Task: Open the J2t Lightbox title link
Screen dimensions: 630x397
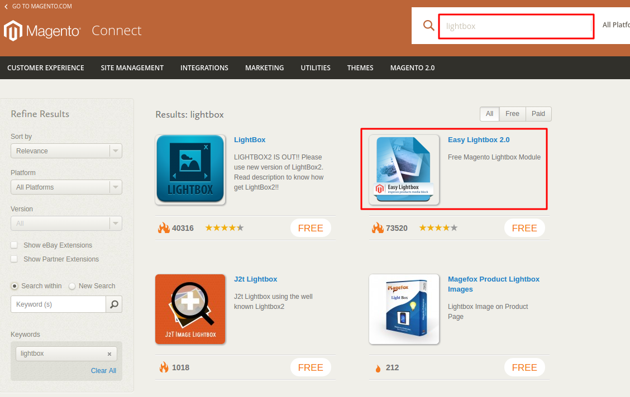Action: point(256,279)
